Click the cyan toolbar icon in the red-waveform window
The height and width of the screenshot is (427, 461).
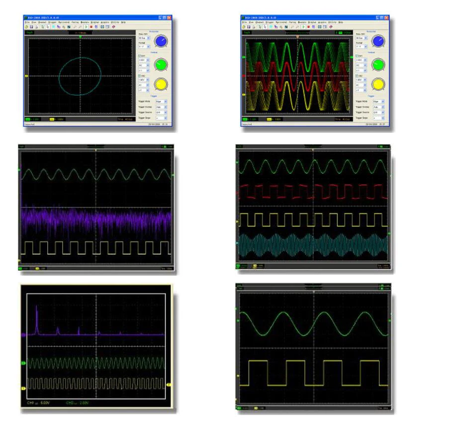pos(271,27)
